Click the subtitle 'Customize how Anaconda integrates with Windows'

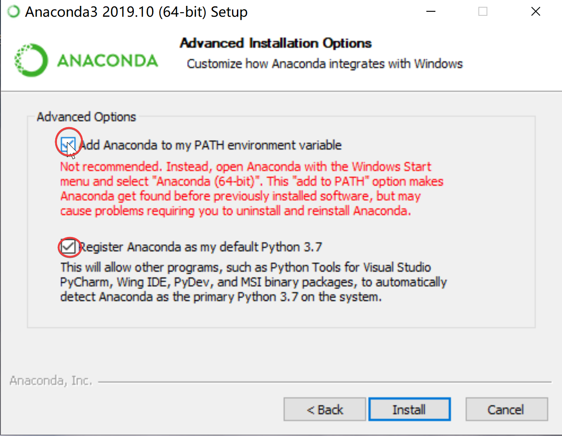[x=324, y=64]
